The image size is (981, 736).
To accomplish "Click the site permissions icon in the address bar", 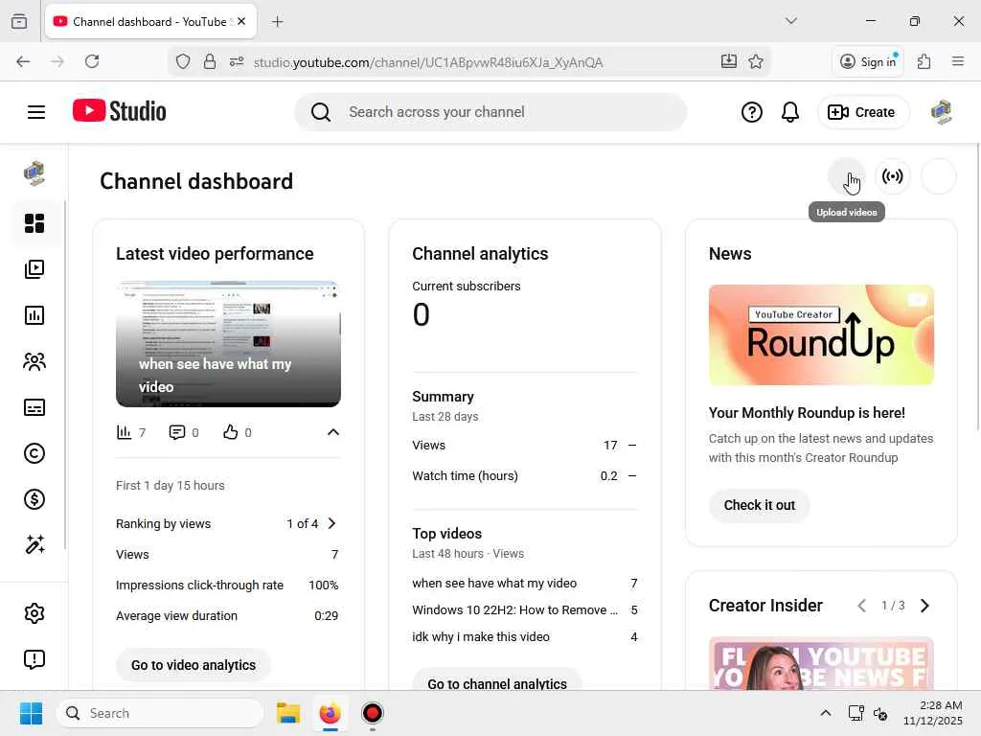I will [237, 62].
